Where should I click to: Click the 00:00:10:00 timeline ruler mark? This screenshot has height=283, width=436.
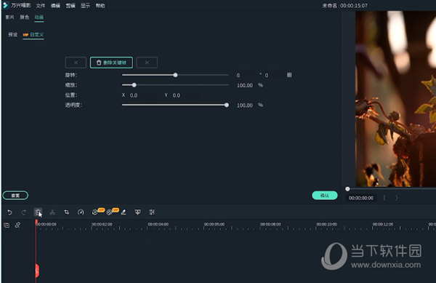[326, 224]
